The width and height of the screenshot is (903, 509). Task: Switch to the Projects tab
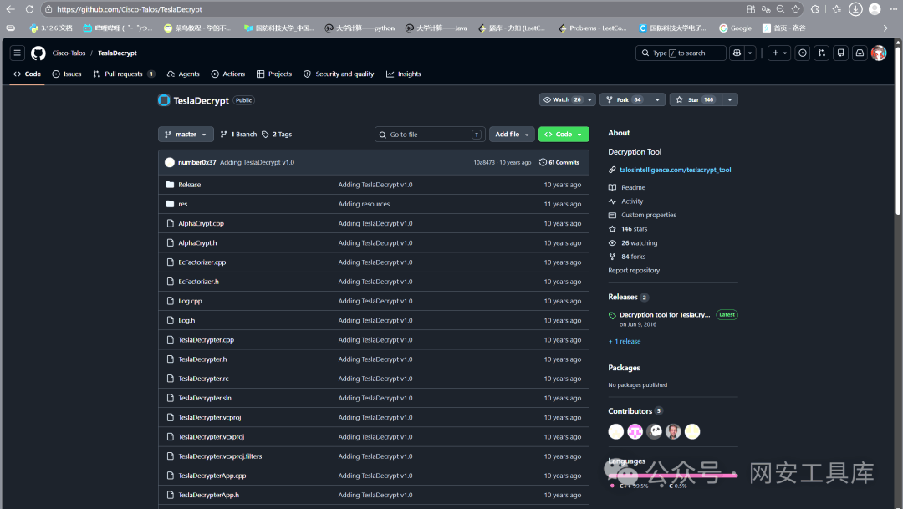tap(274, 74)
